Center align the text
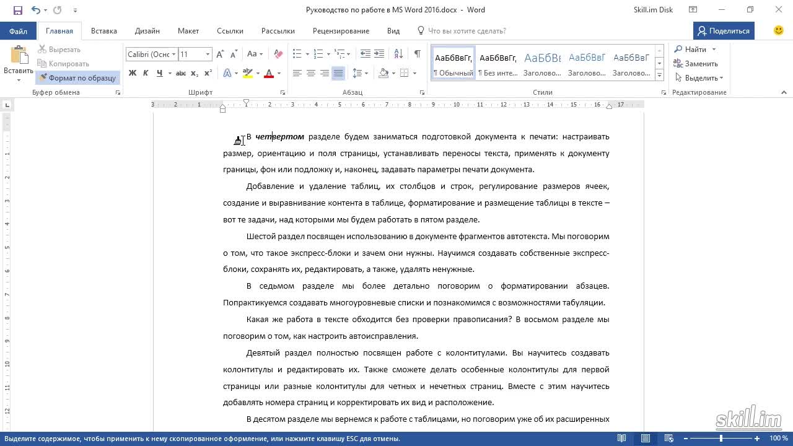This screenshot has width=793, height=446. pyautogui.click(x=311, y=73)
